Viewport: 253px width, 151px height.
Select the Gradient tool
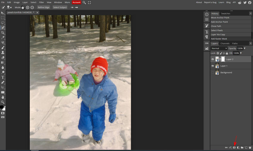pos(3,63)
